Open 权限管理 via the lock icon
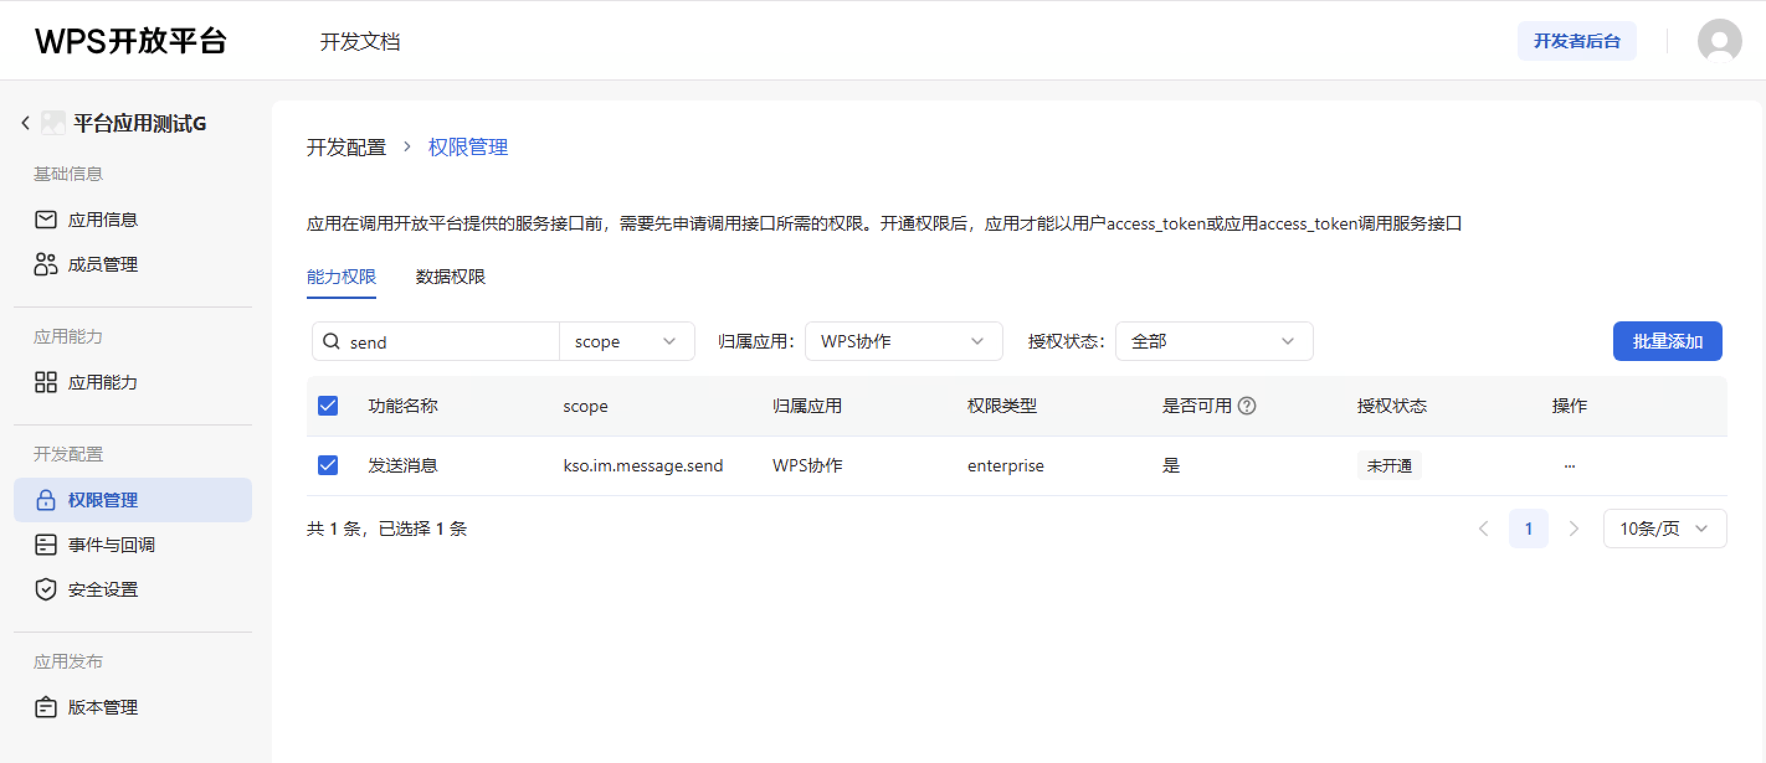The width and height of the screenshot is (1766, 763). tap(45, 500)
